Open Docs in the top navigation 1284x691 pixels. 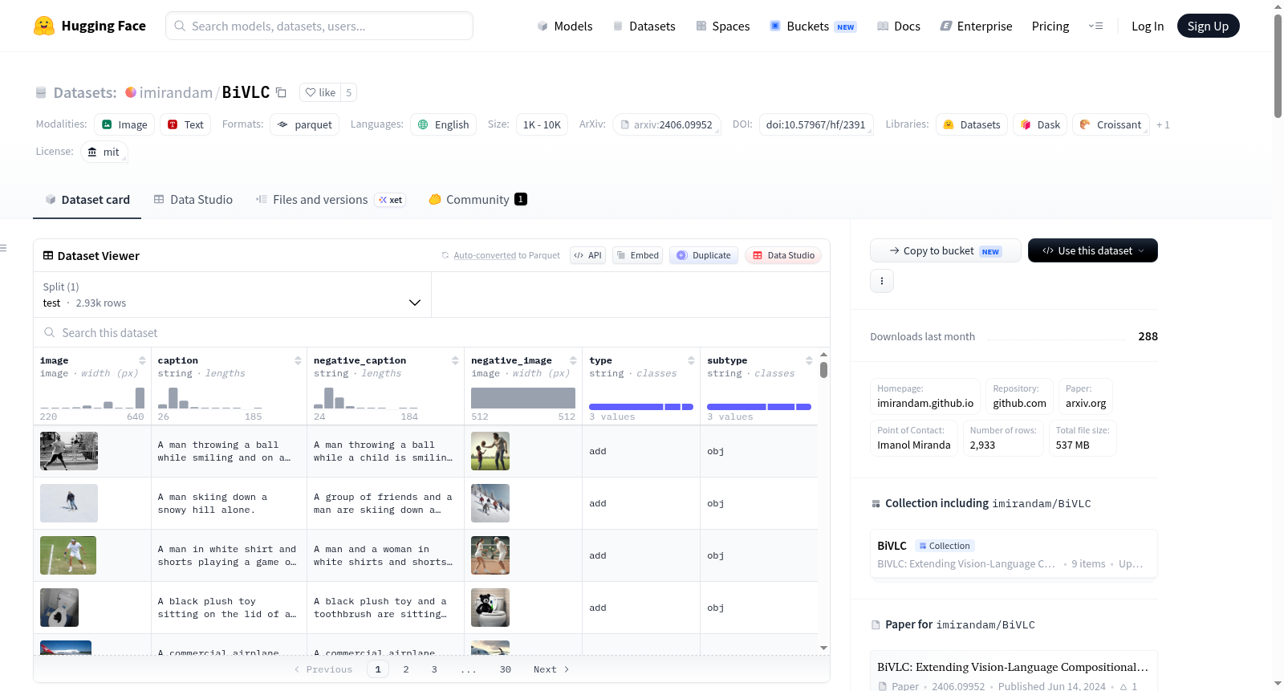[899, 26]
